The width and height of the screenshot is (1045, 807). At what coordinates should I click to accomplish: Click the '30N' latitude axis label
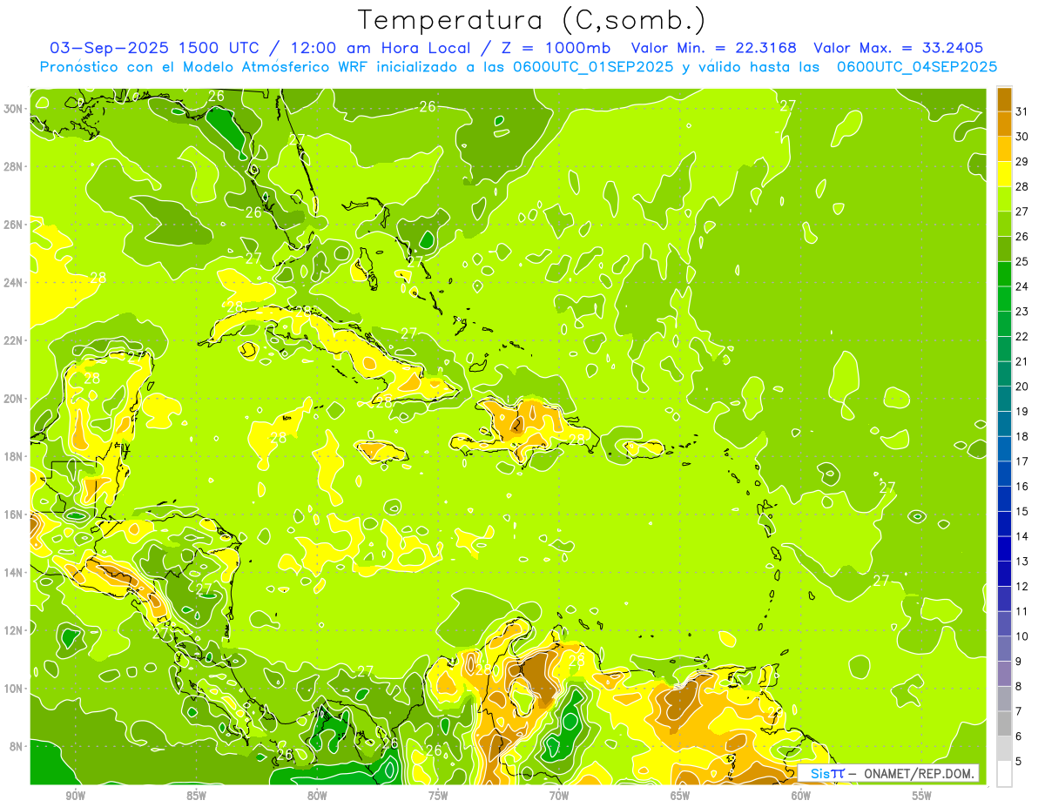(x=13, y=109)
